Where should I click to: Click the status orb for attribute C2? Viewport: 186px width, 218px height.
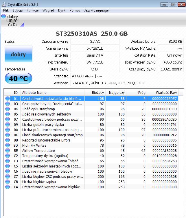[8, 156]
